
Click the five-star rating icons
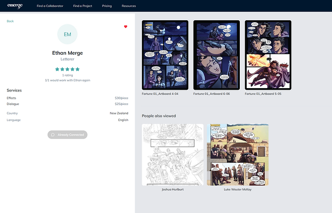click(67, 69)
